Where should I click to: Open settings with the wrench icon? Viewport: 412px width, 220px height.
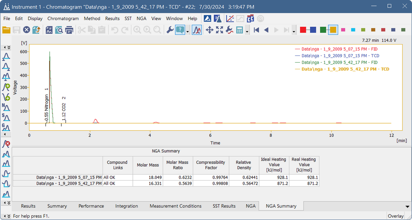170,30
